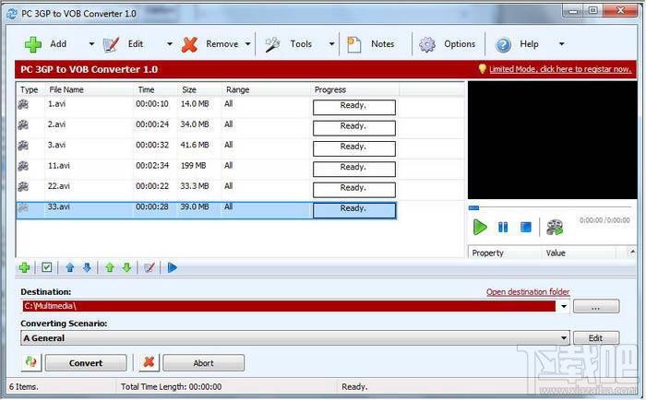Viewport: 646px width, 400px height.
Task: Stop the preview playback
Action: click(526, 227)
